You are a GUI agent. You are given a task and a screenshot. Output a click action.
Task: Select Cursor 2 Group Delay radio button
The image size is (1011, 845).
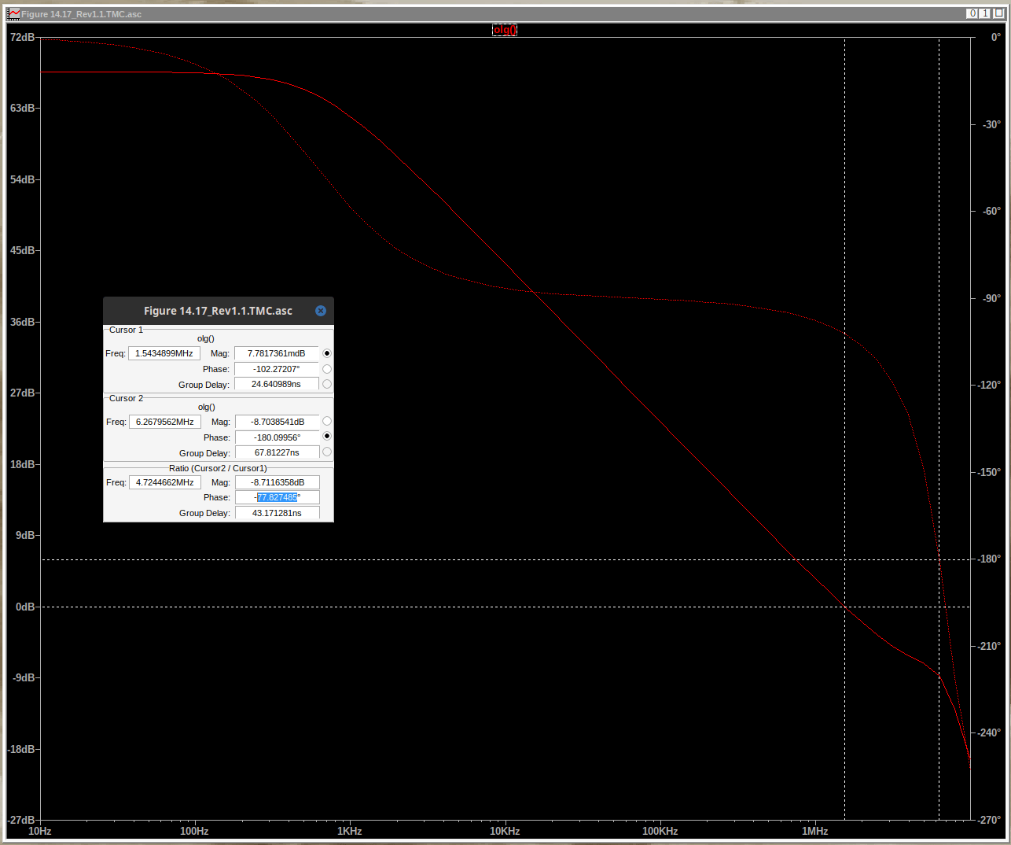pyautogui.click(x=327, y=452)
